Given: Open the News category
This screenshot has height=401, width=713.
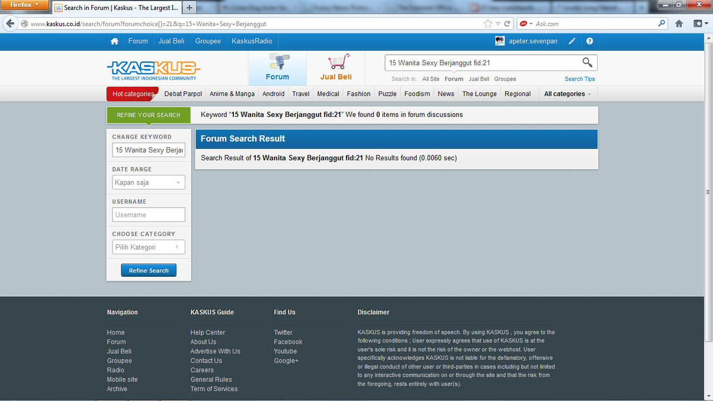Looking at the screenshot, I should click(x=446, y=94).
